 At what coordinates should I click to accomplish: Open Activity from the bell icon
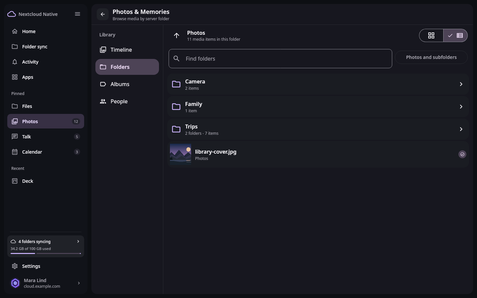point(15,62)
